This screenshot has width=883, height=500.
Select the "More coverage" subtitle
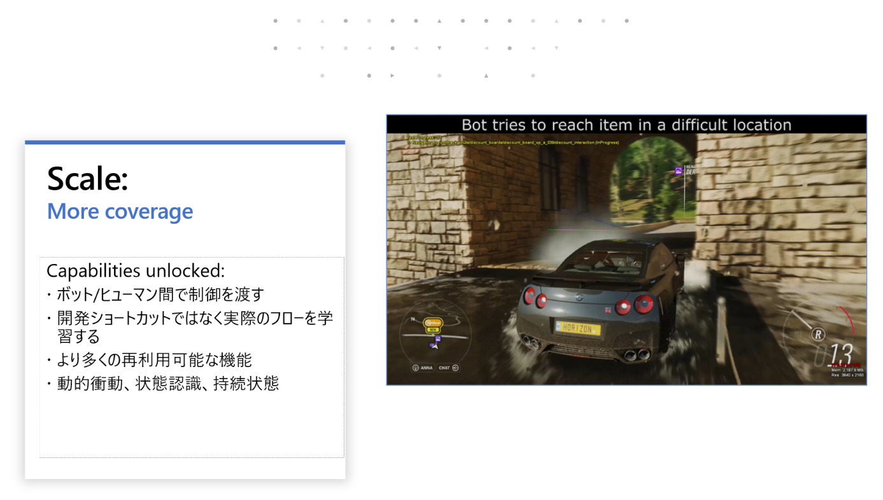click(x=120, y=211)
